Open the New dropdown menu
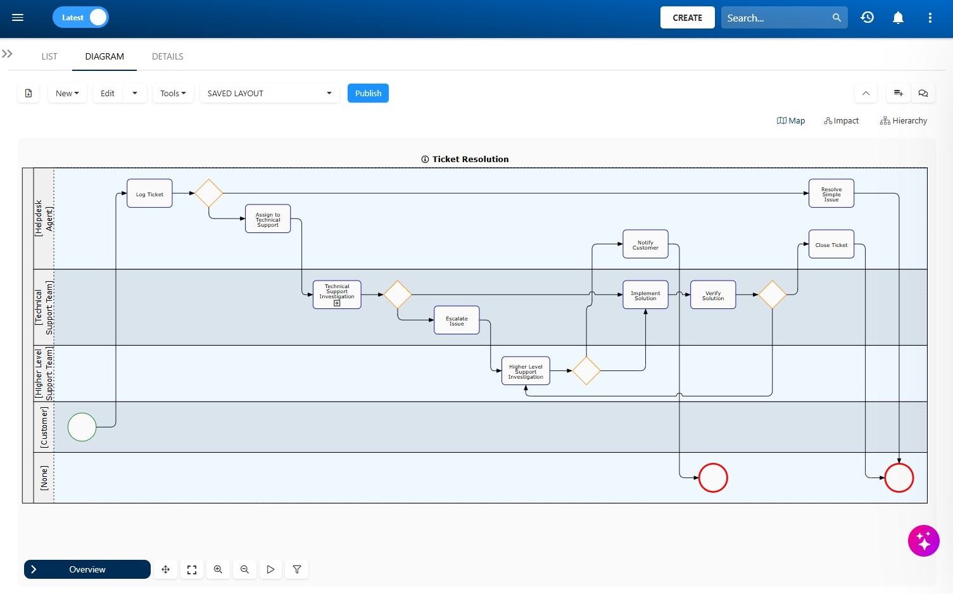Image resolution: width=953 pixels, height=594 pixels. [x=67, y=93]
